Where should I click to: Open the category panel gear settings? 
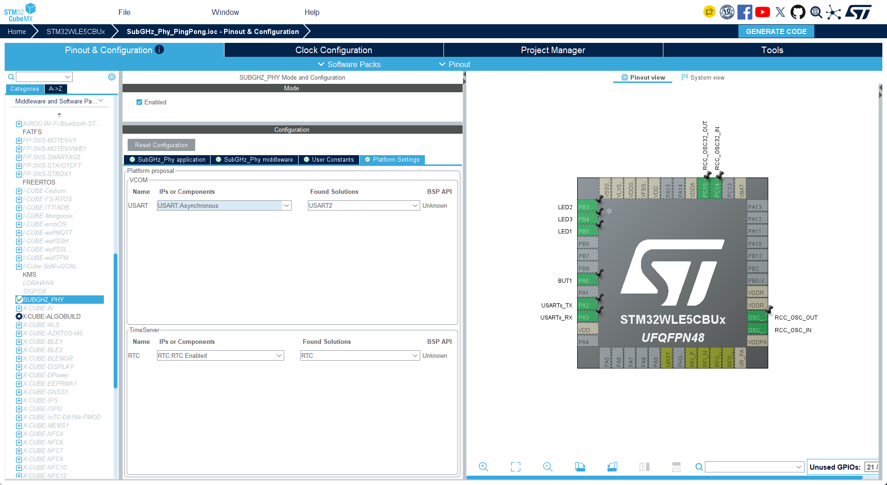tap(112, 77)
